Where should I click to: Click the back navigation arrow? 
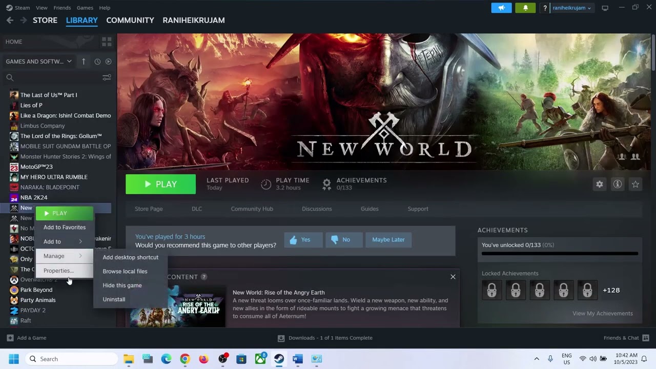[x=10, y=20]
